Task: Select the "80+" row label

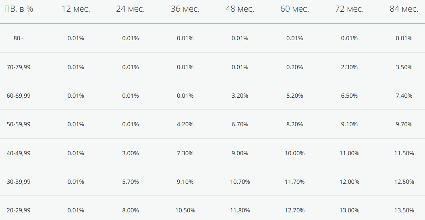Action: (19, 38)
